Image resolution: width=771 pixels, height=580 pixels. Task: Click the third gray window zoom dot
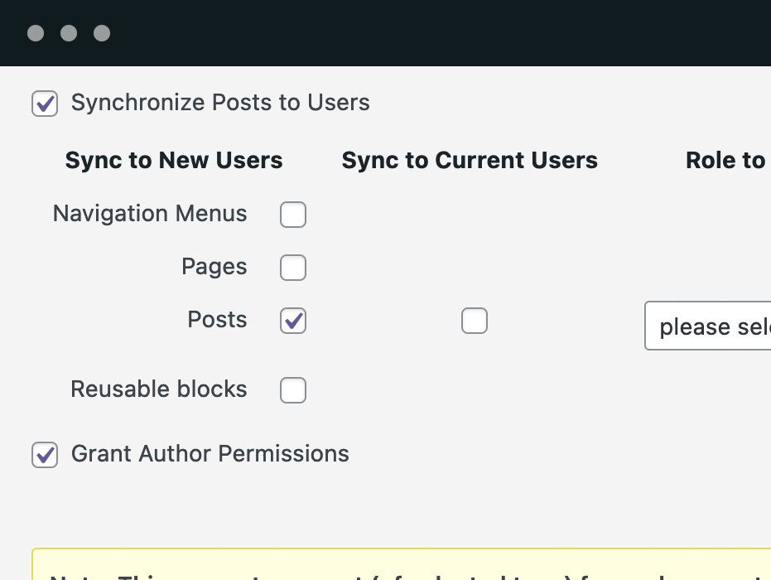click(x=102, y=33)
